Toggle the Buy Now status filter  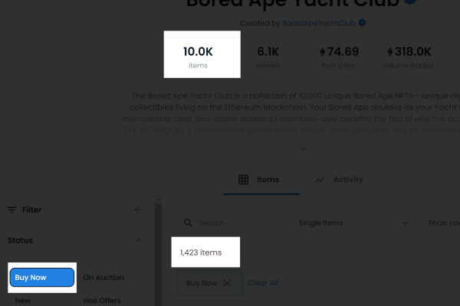[42, 277]
